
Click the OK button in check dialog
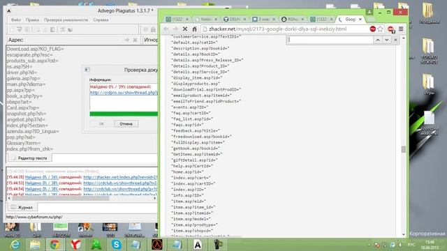(x=101, y=124)
